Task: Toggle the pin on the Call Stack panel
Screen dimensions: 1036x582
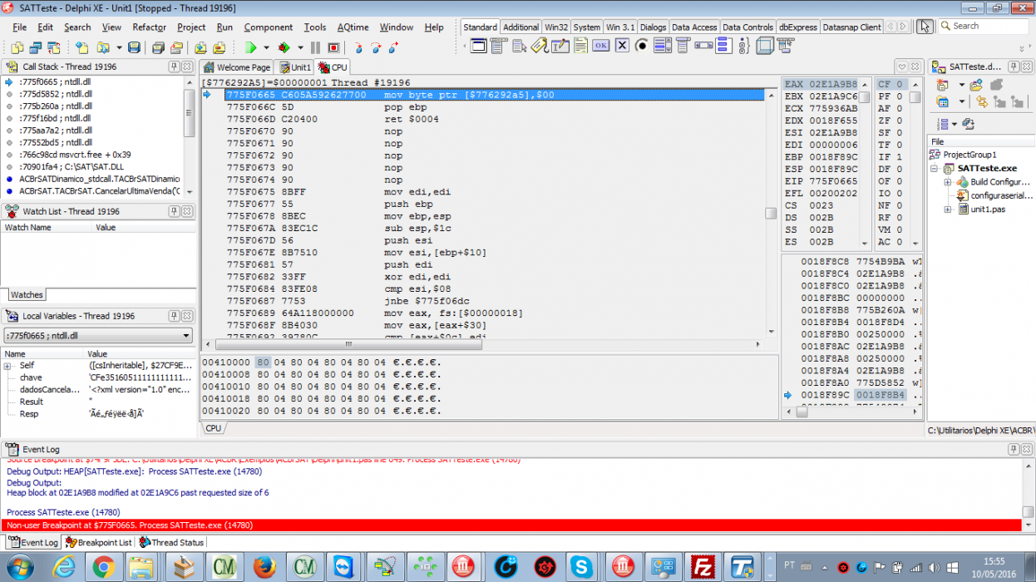Action: pos(174,67)
